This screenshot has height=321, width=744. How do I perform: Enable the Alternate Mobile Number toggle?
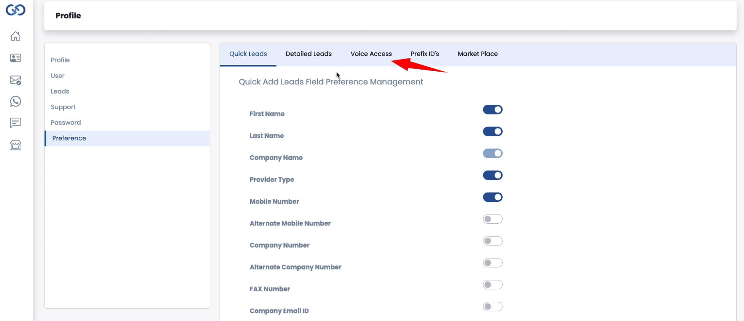pos(492,219)
